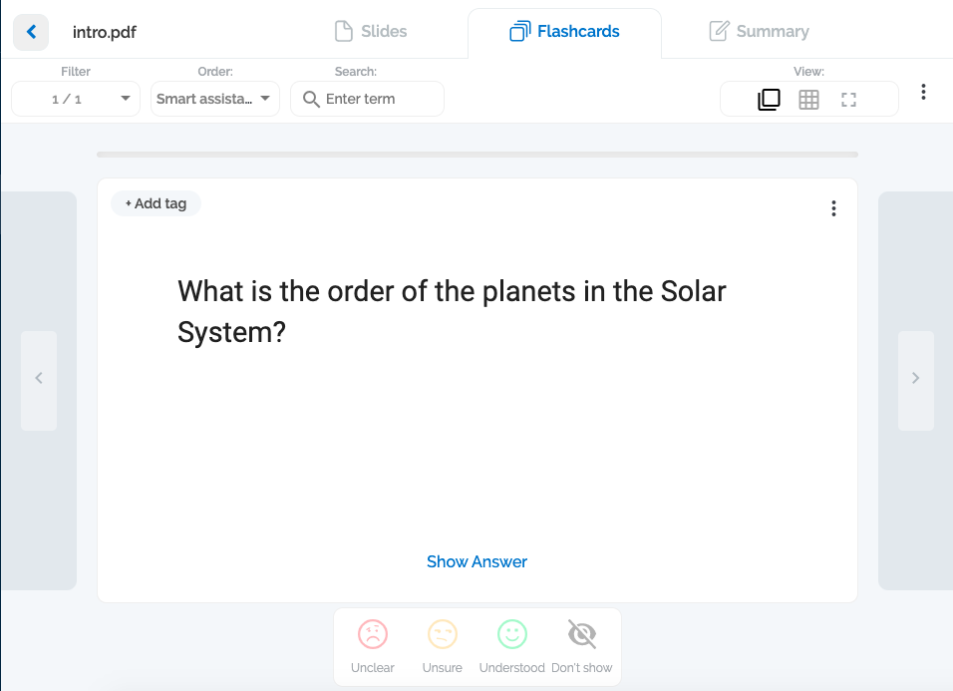Screen dimensions: 953x691
Task: Open the Smart assistant order dropdown
Action: pyautogui.click(x=214, y=99)
